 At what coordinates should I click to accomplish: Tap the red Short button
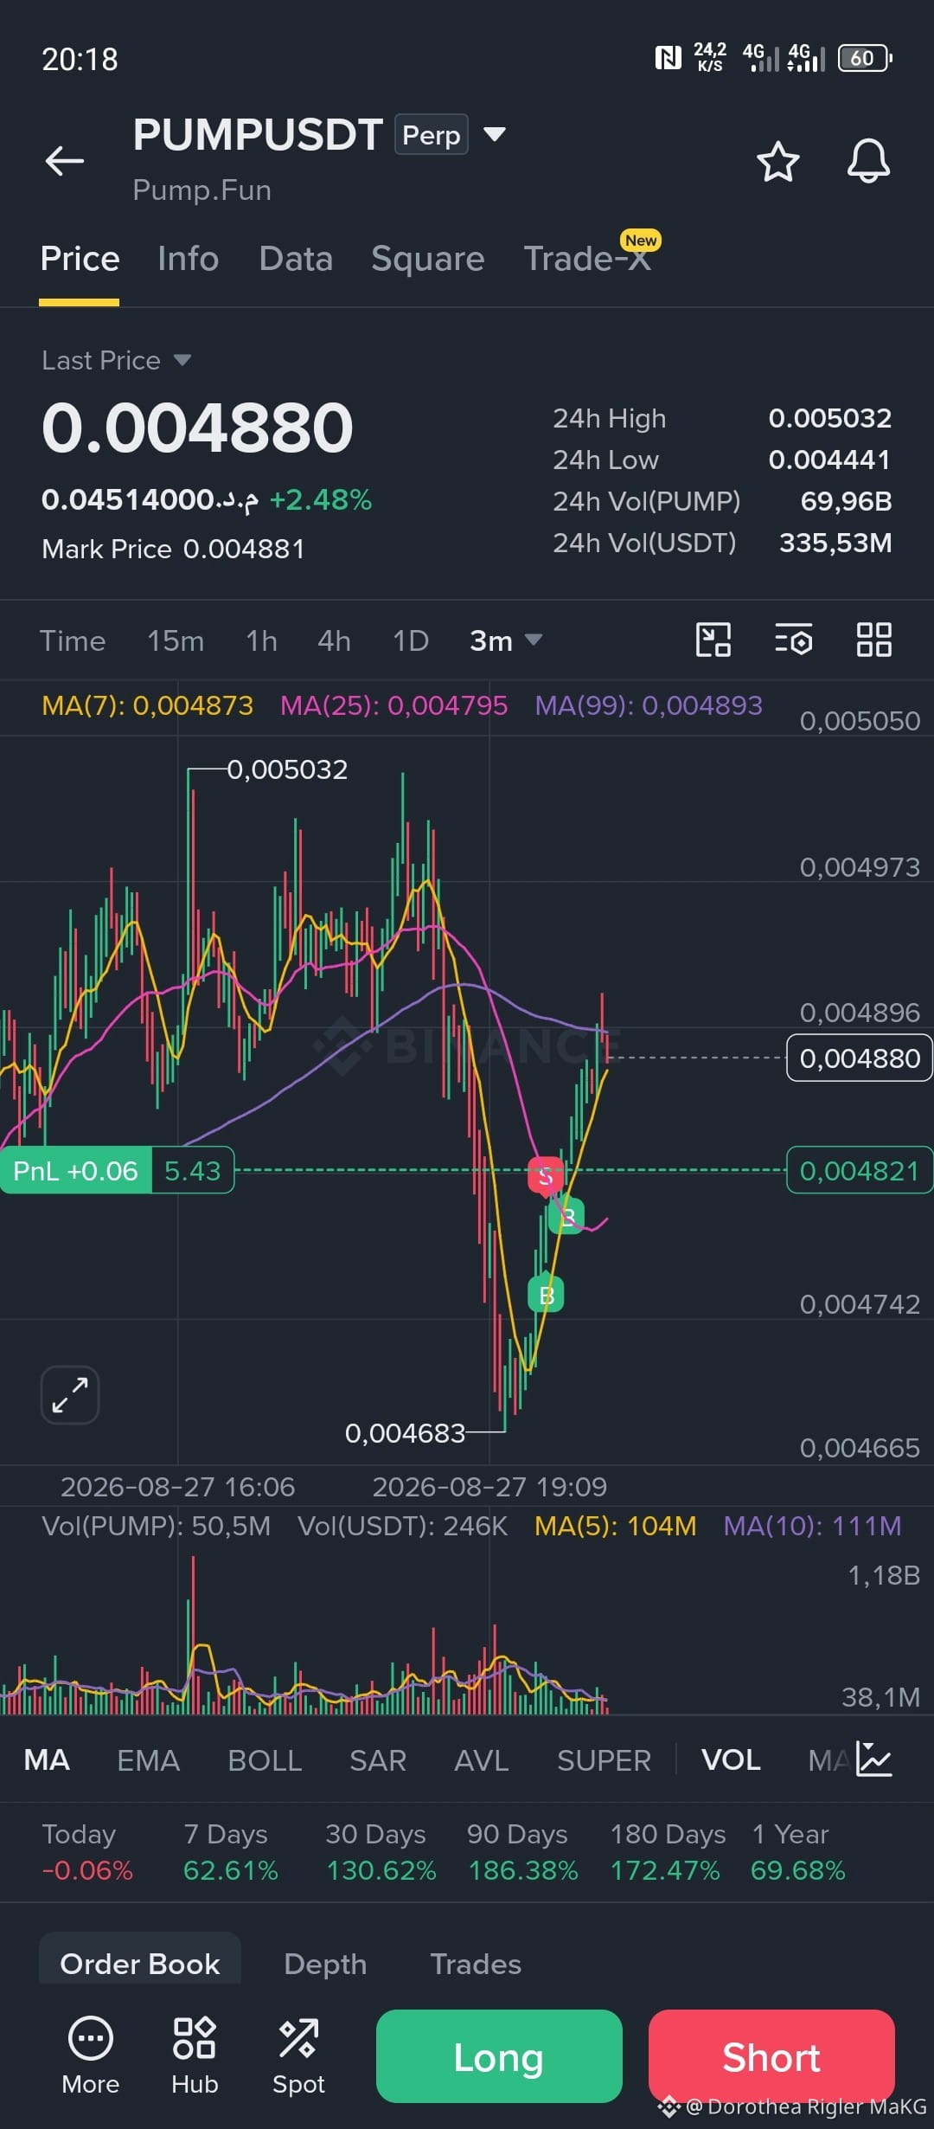click(771, 2056)
